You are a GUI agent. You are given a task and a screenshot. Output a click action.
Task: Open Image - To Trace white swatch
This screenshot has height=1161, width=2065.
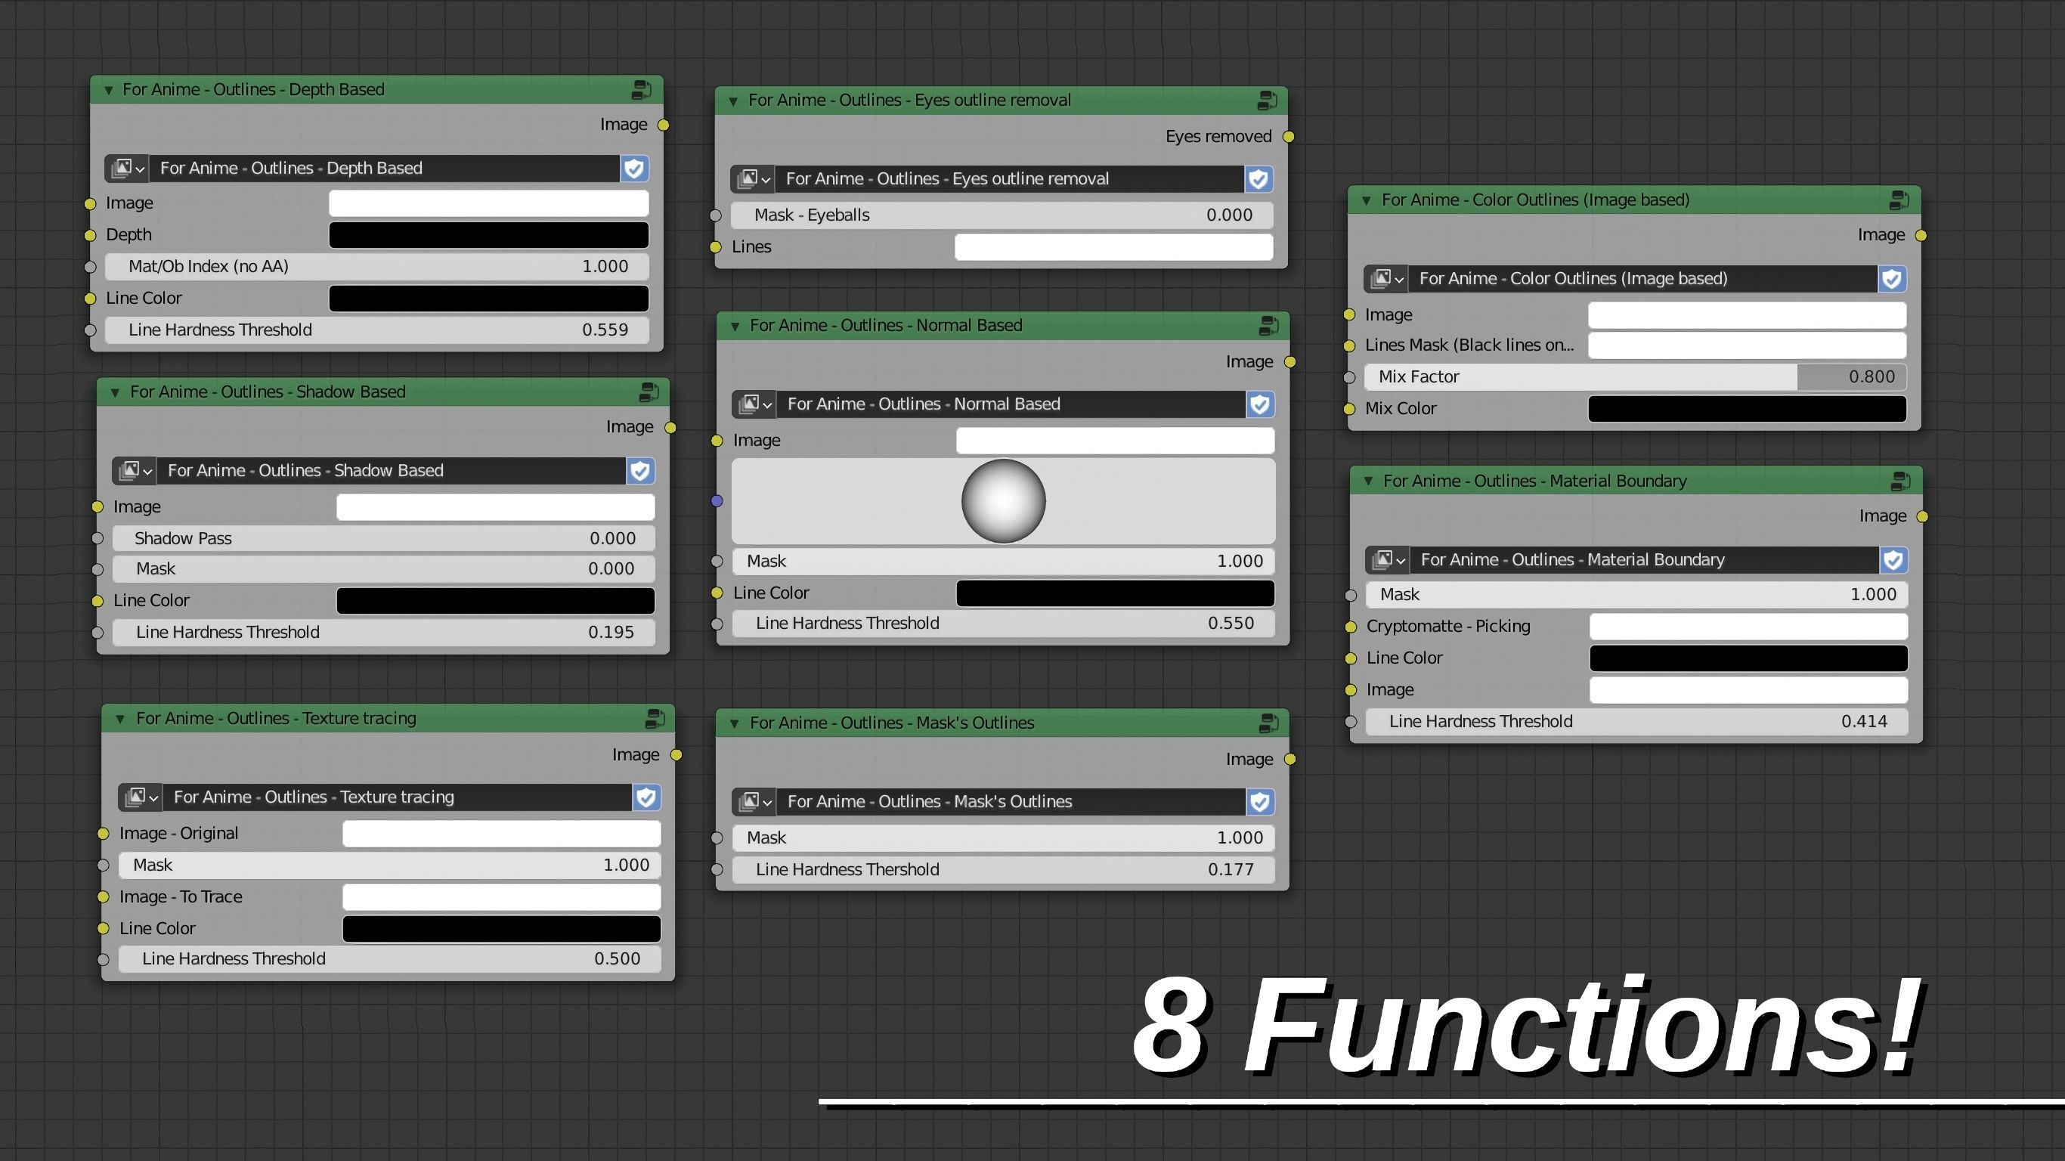(x=502, y=897)
